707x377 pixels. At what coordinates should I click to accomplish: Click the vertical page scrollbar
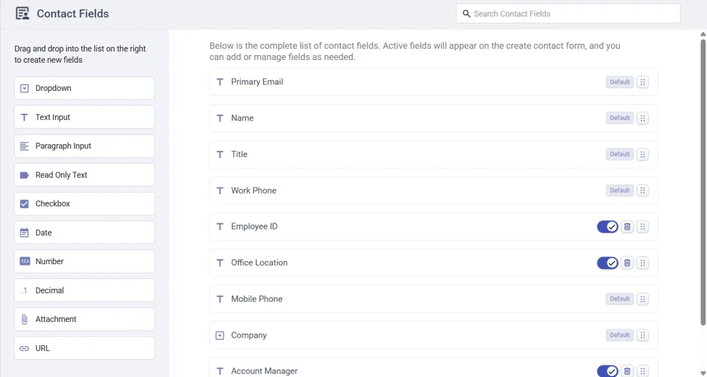point(703,179)
